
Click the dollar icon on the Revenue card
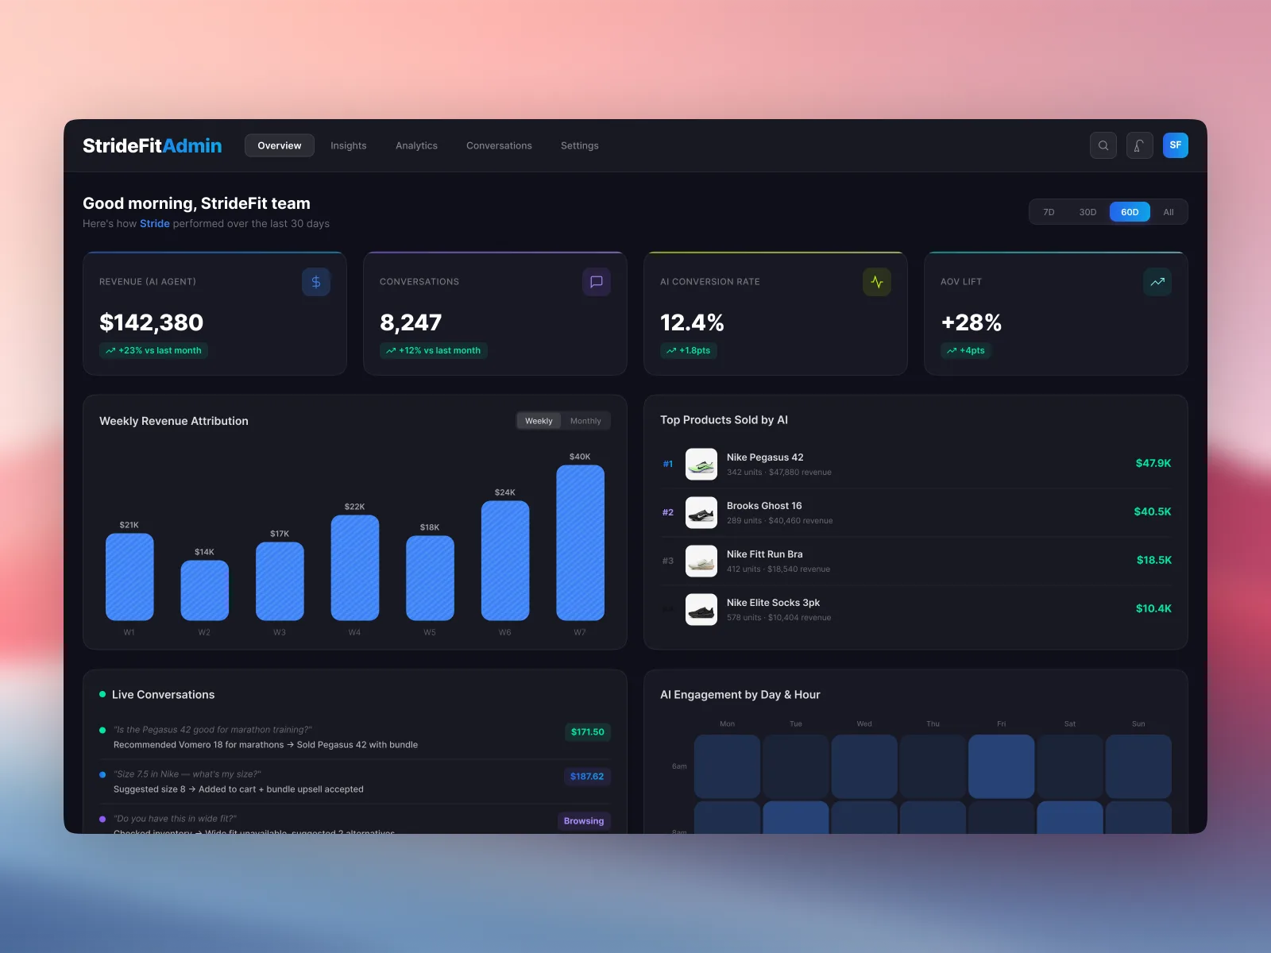click(x=316, y=282)
